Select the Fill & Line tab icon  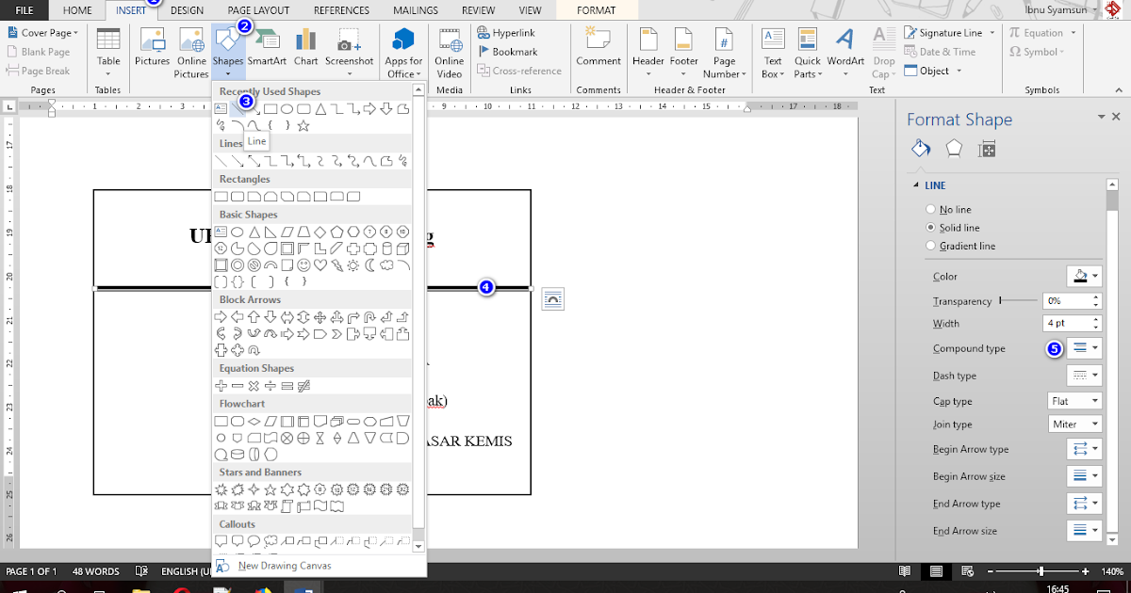pyautogui.click(x=921, y=149)
